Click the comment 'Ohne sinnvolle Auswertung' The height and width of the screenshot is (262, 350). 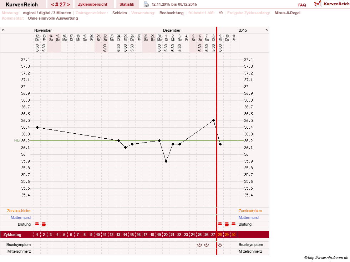53,18
